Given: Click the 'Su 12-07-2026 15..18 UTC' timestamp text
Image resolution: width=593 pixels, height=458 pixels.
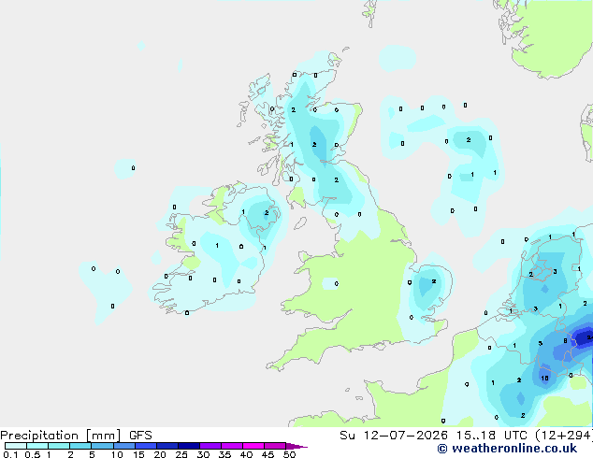Looking at the screenshot, I should (435, 436).
